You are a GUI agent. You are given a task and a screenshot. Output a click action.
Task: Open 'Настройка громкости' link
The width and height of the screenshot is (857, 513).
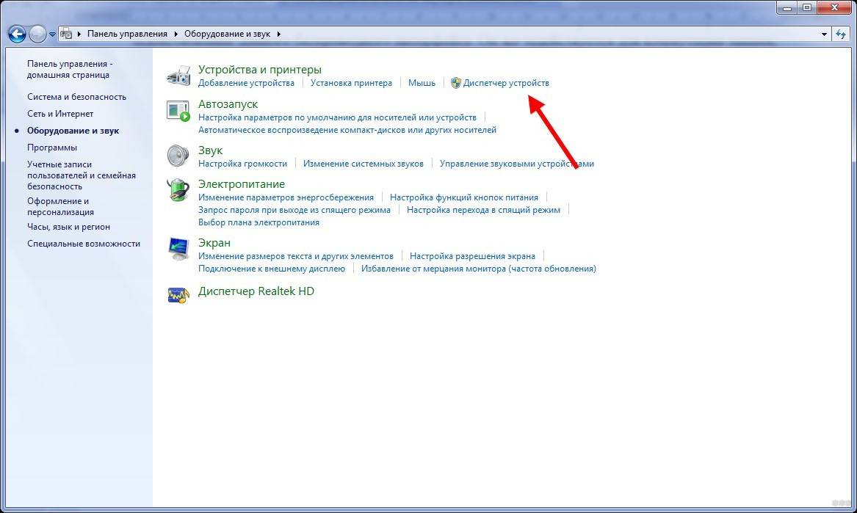[x=242, y=164]
